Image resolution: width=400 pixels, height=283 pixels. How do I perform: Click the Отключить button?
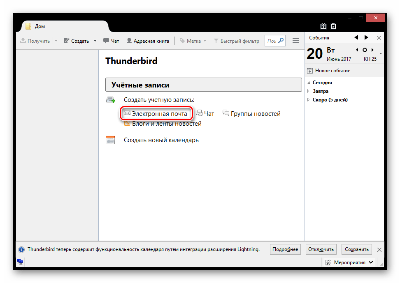pyautogui.click(x=321, y=249)
